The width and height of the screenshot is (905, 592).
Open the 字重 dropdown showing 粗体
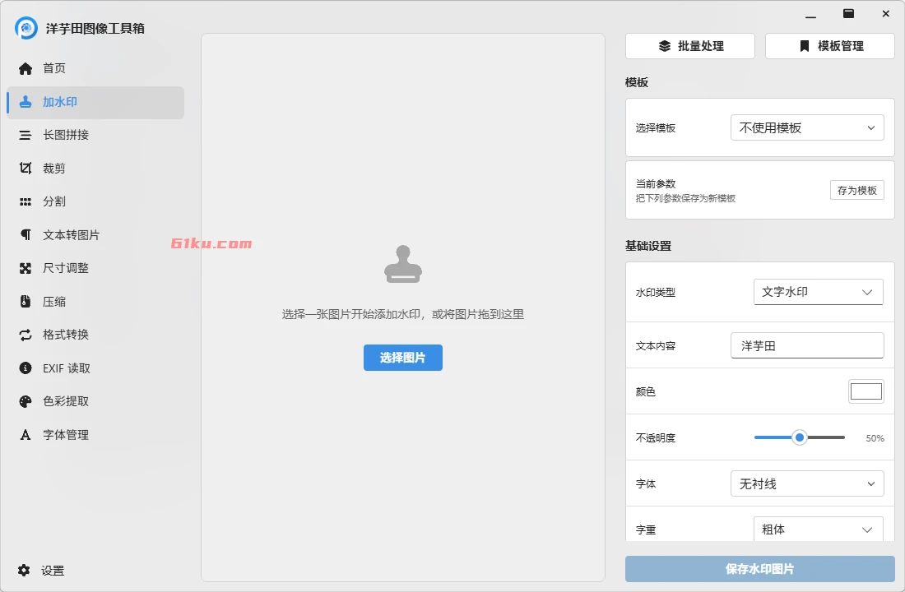click(819, 530)
